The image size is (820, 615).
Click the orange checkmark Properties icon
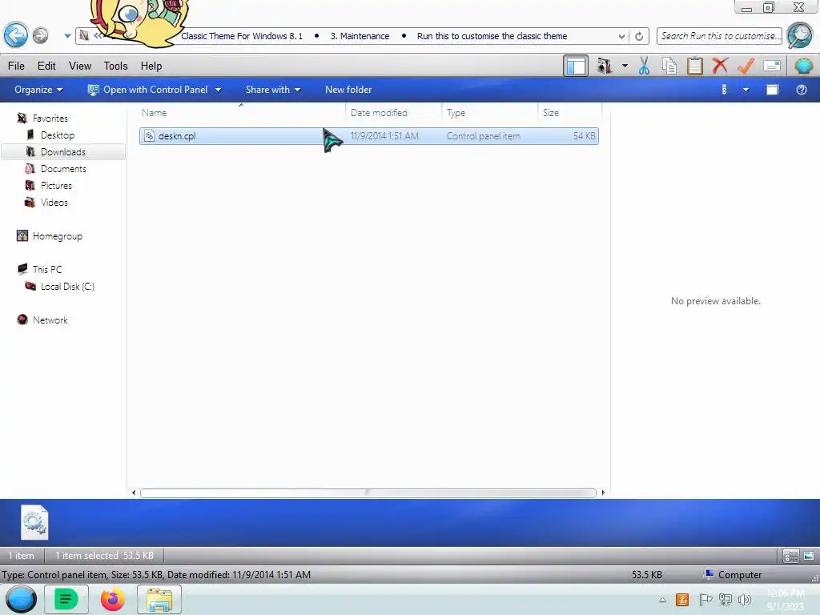tap(746, 66)
